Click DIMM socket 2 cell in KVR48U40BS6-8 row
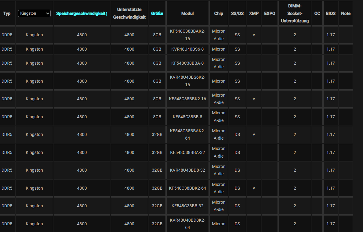The image size is (363, 232). tap(295, 49)
